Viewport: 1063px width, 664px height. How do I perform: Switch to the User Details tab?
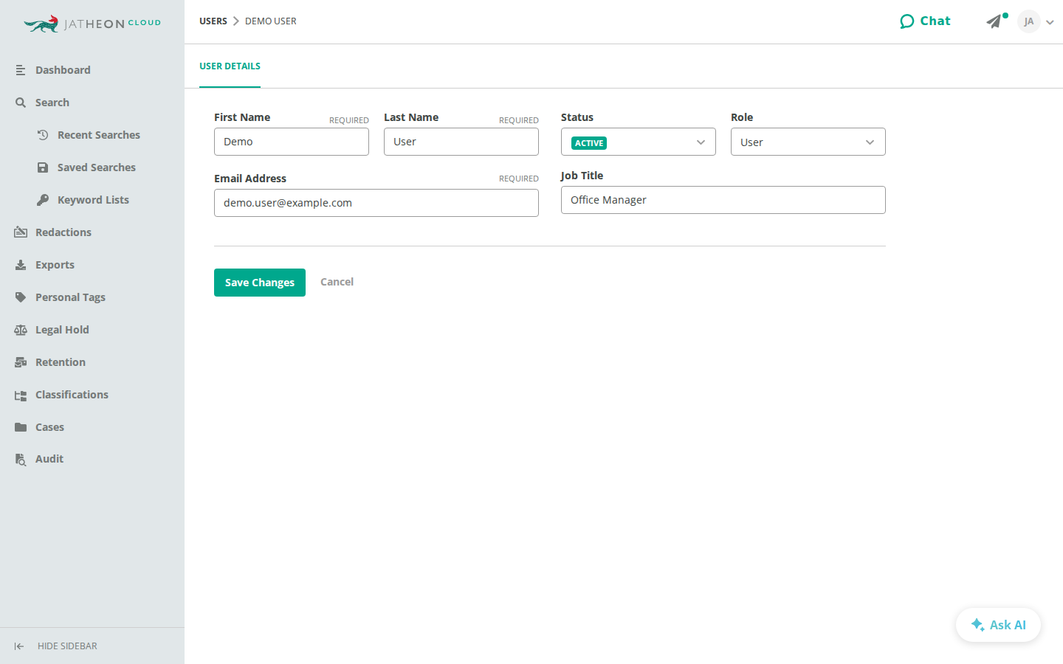click(x=230, y=66)
